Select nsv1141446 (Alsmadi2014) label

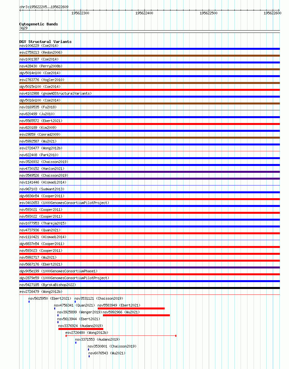pyautogui.click(x=43, y=182)
